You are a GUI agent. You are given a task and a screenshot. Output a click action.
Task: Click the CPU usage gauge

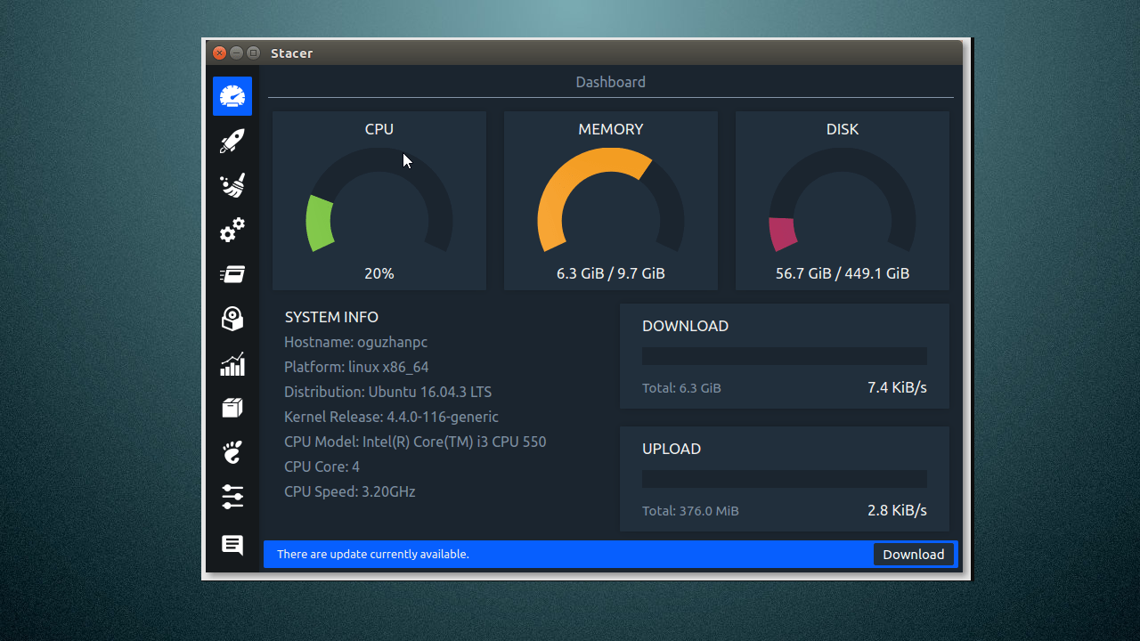pos(379,200)
